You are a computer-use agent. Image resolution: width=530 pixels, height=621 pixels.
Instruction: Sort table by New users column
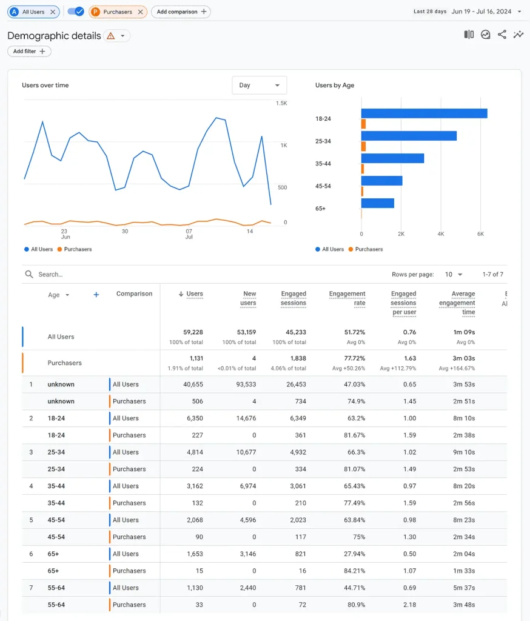pos(249,298)
